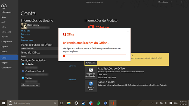Open the Windows Start menu
The width and height of the screenshot is (189, 106).
pyautogui.click(x=4, y=103)
